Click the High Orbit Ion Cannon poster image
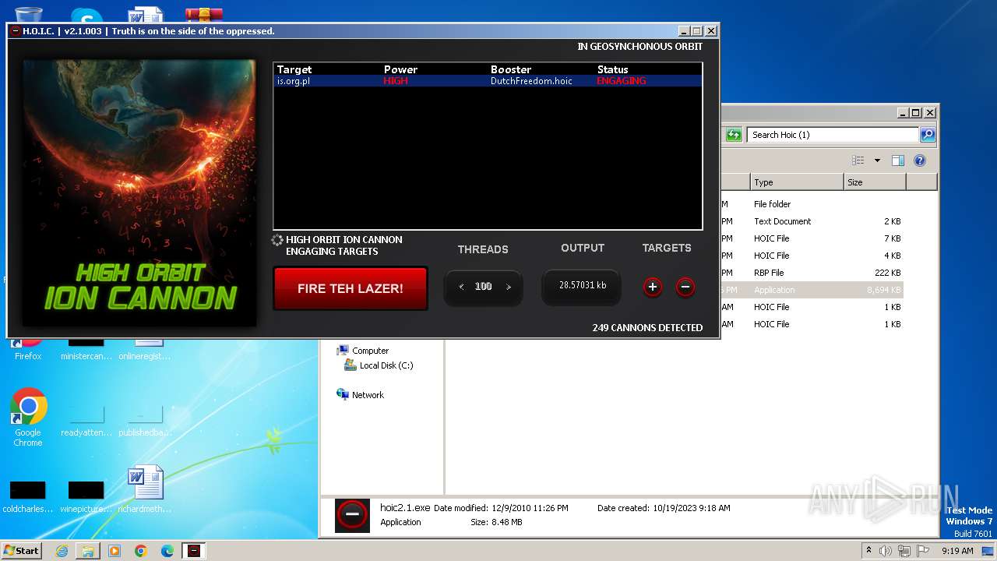997x561 pixels. click(x=139, y=193)
